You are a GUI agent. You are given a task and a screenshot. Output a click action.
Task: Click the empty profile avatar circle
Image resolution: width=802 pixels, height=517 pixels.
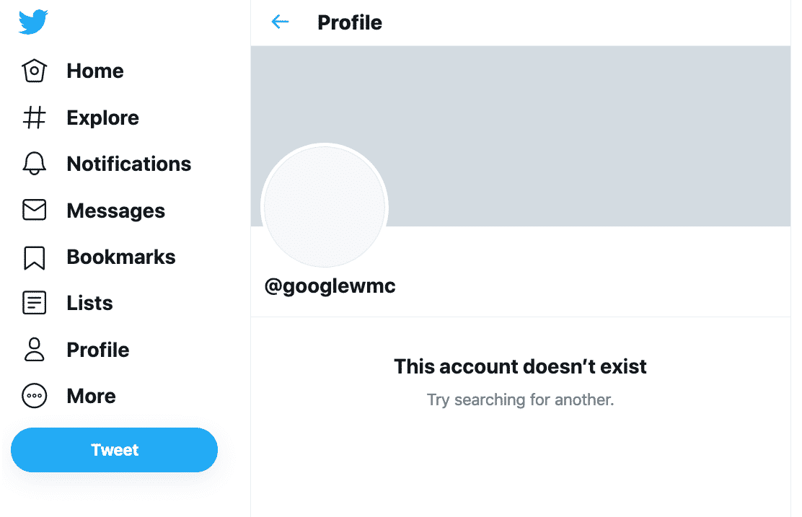click(x=325, y=207)
